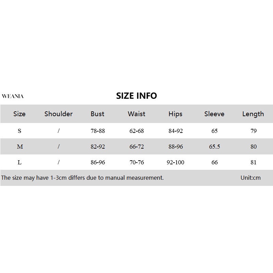Select the 62-68 waist value
The height and width of the screenshot is (273, 273).
[x=137, y=131]
